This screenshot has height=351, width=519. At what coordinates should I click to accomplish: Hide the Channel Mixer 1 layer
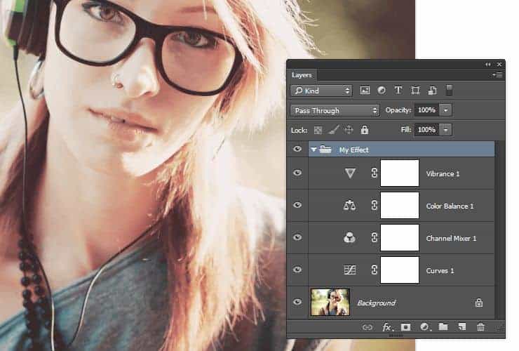coord(297,237)
